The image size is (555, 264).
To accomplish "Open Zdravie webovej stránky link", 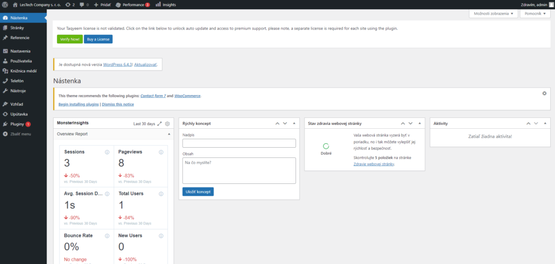I will pyautogui.click(x=374, y=164).
